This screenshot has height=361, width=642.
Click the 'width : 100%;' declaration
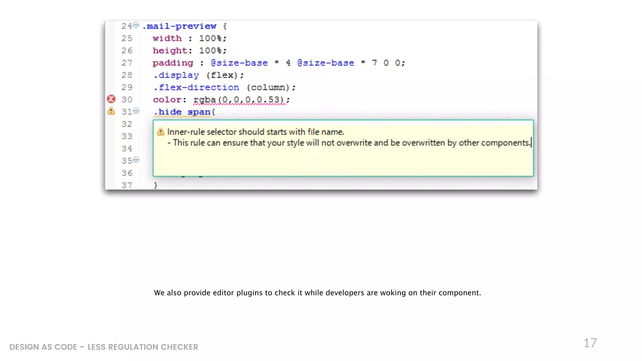point(189,38)
